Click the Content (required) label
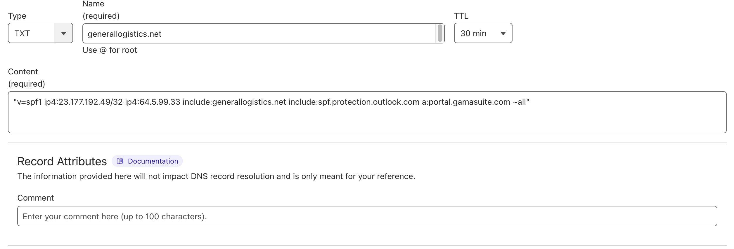Screen dimensions: 734x249 tap(27, 78)
